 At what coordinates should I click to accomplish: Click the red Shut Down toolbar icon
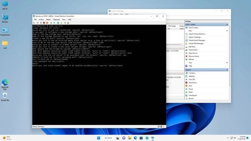[x=44, y=23]
